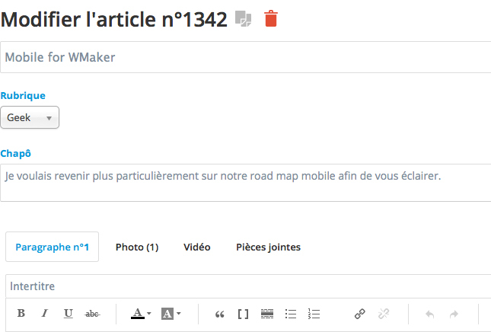The image size is (491, 332).
Task: Delete article with the red trash icon
Action: tap(271, 18)
